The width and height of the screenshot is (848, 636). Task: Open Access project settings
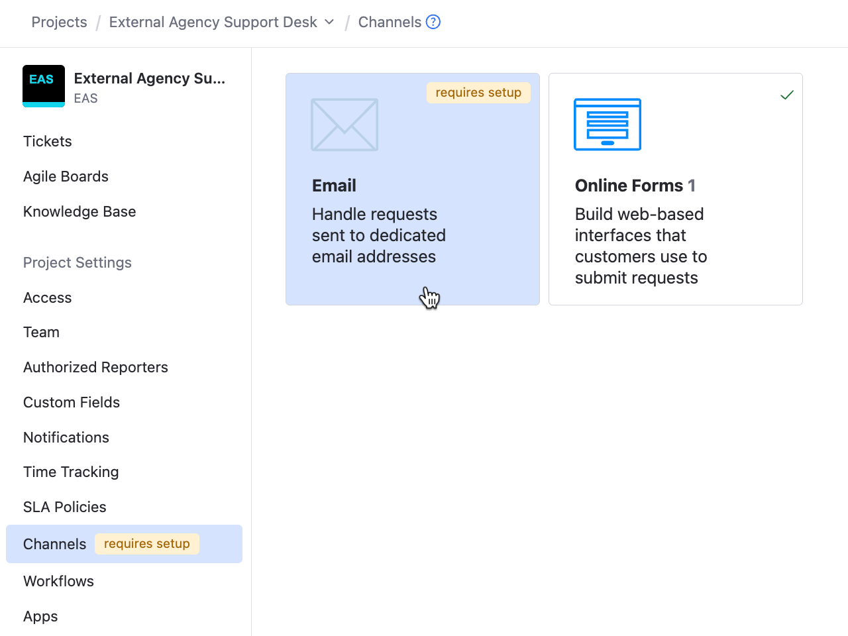tap(48, 297)
